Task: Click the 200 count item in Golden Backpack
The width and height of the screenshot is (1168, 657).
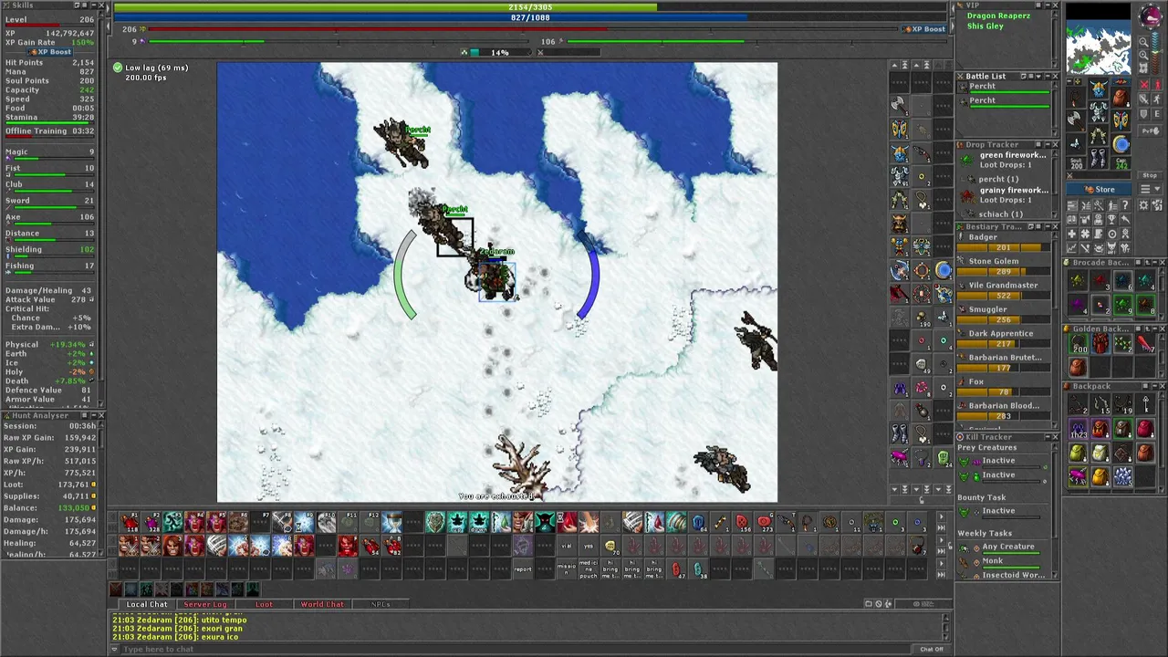Action: 1079,345
